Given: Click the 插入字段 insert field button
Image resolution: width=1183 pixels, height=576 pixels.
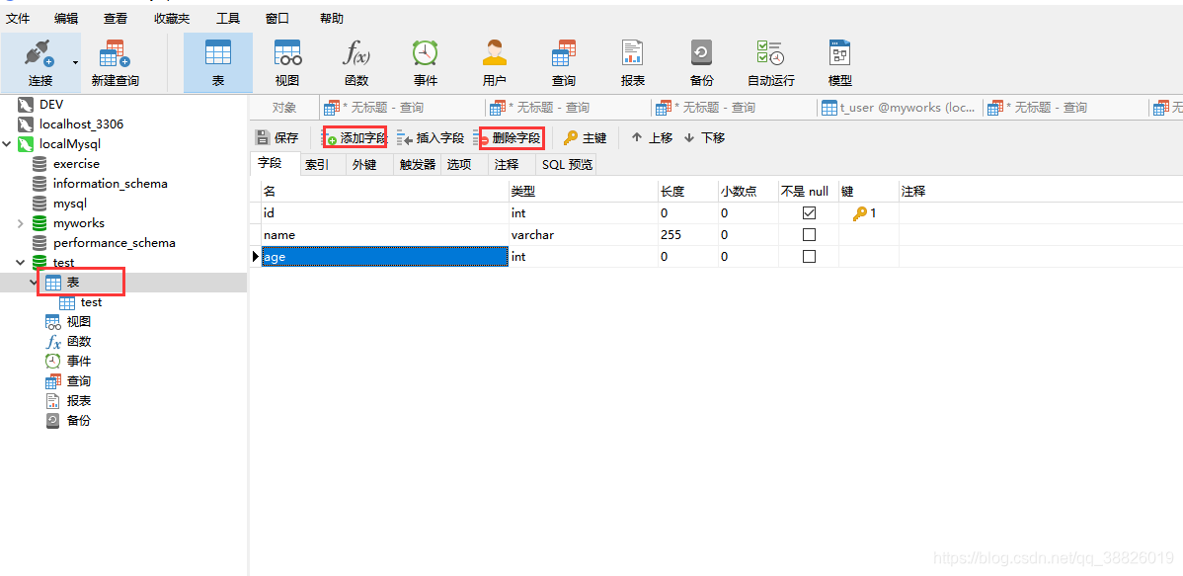Looking at the screenshot, I should (x=431, y=137).
